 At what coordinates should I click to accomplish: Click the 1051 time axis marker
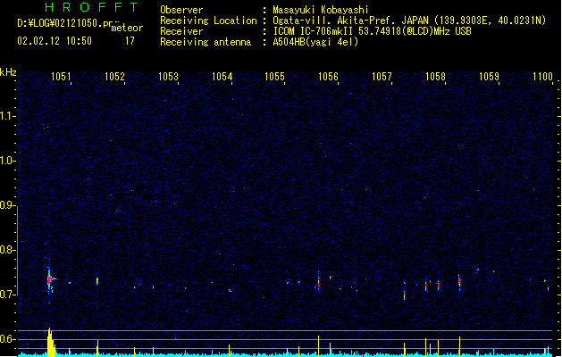pyautogui.click(x=61, y=77)
